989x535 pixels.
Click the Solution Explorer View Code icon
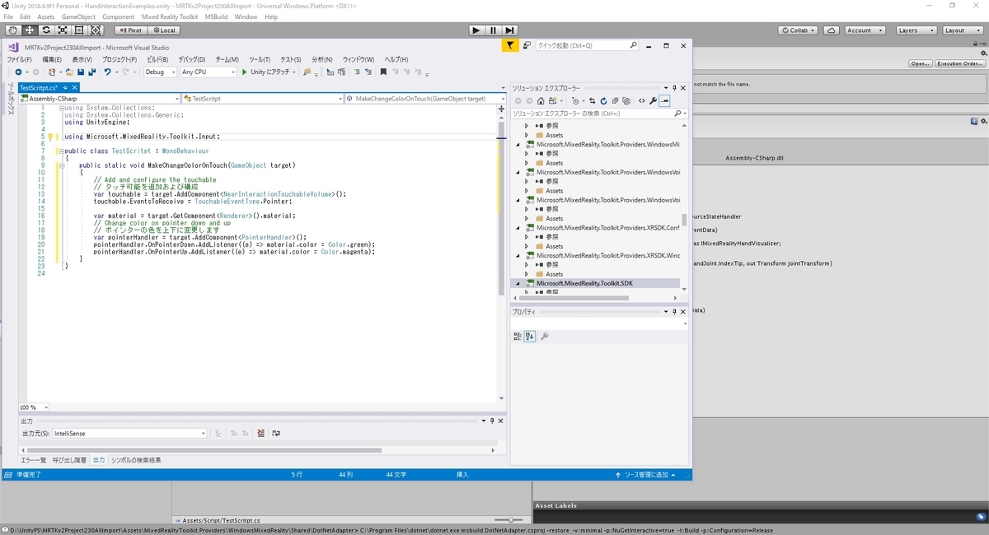click(x=642, y=100)
